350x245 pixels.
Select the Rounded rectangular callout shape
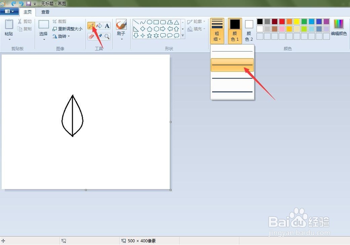(x=163, y=35)
